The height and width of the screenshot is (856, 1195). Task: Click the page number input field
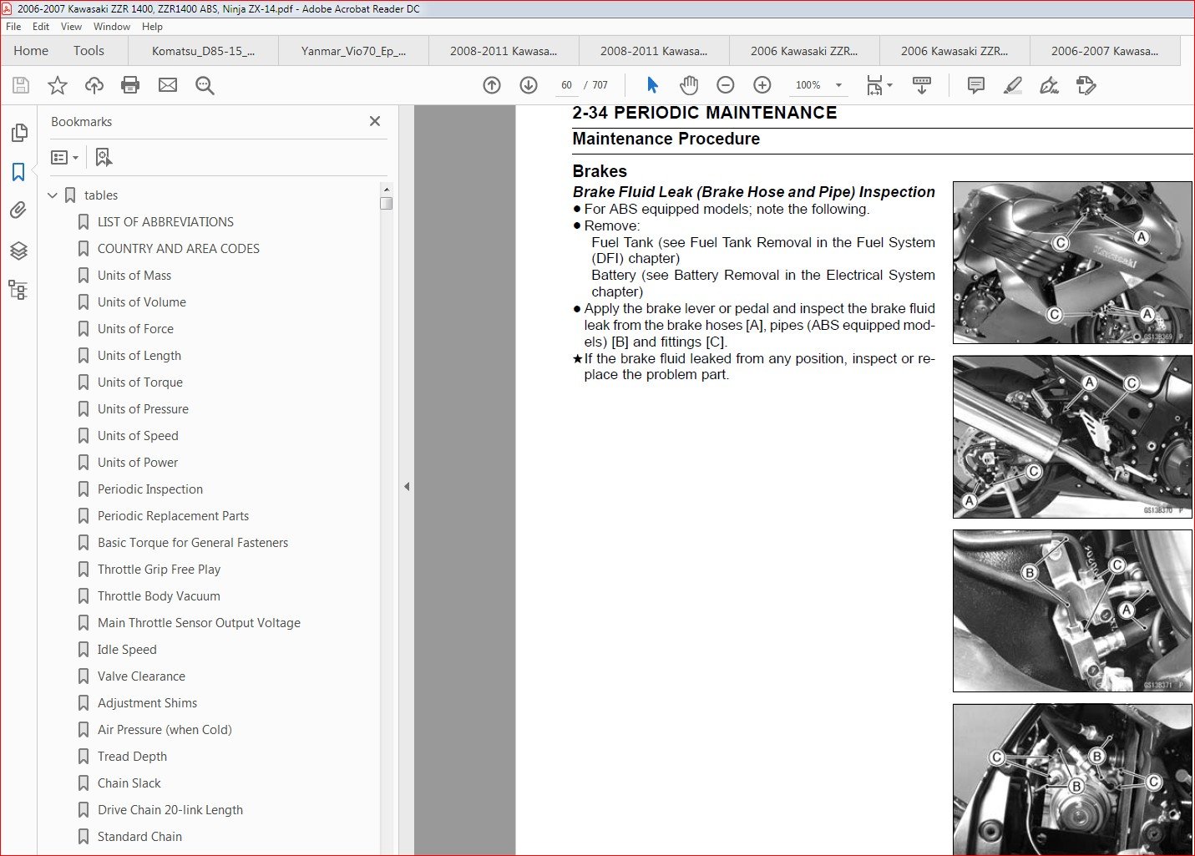click(x=566, y=85)
